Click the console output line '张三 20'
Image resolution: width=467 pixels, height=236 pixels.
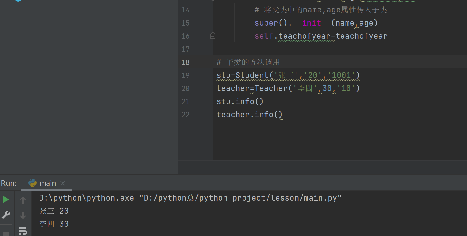coord(54,211)
